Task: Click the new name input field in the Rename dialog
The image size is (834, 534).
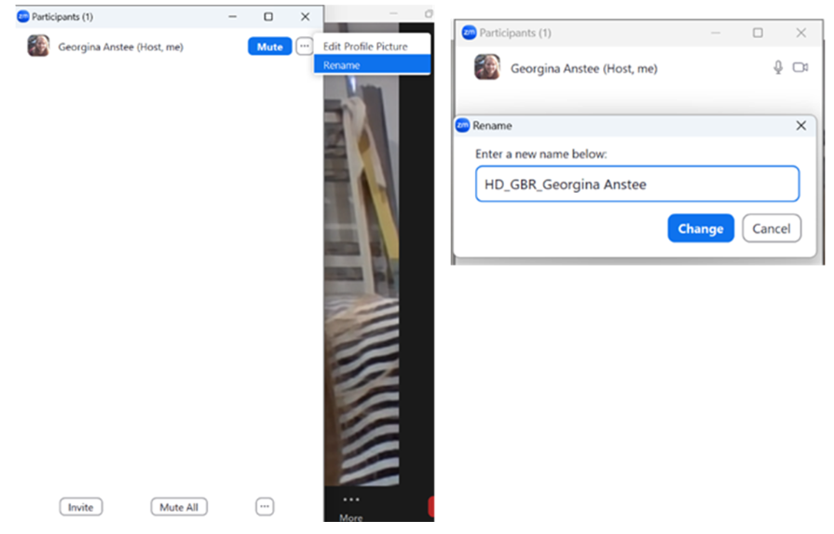Action: coord(637,184)
